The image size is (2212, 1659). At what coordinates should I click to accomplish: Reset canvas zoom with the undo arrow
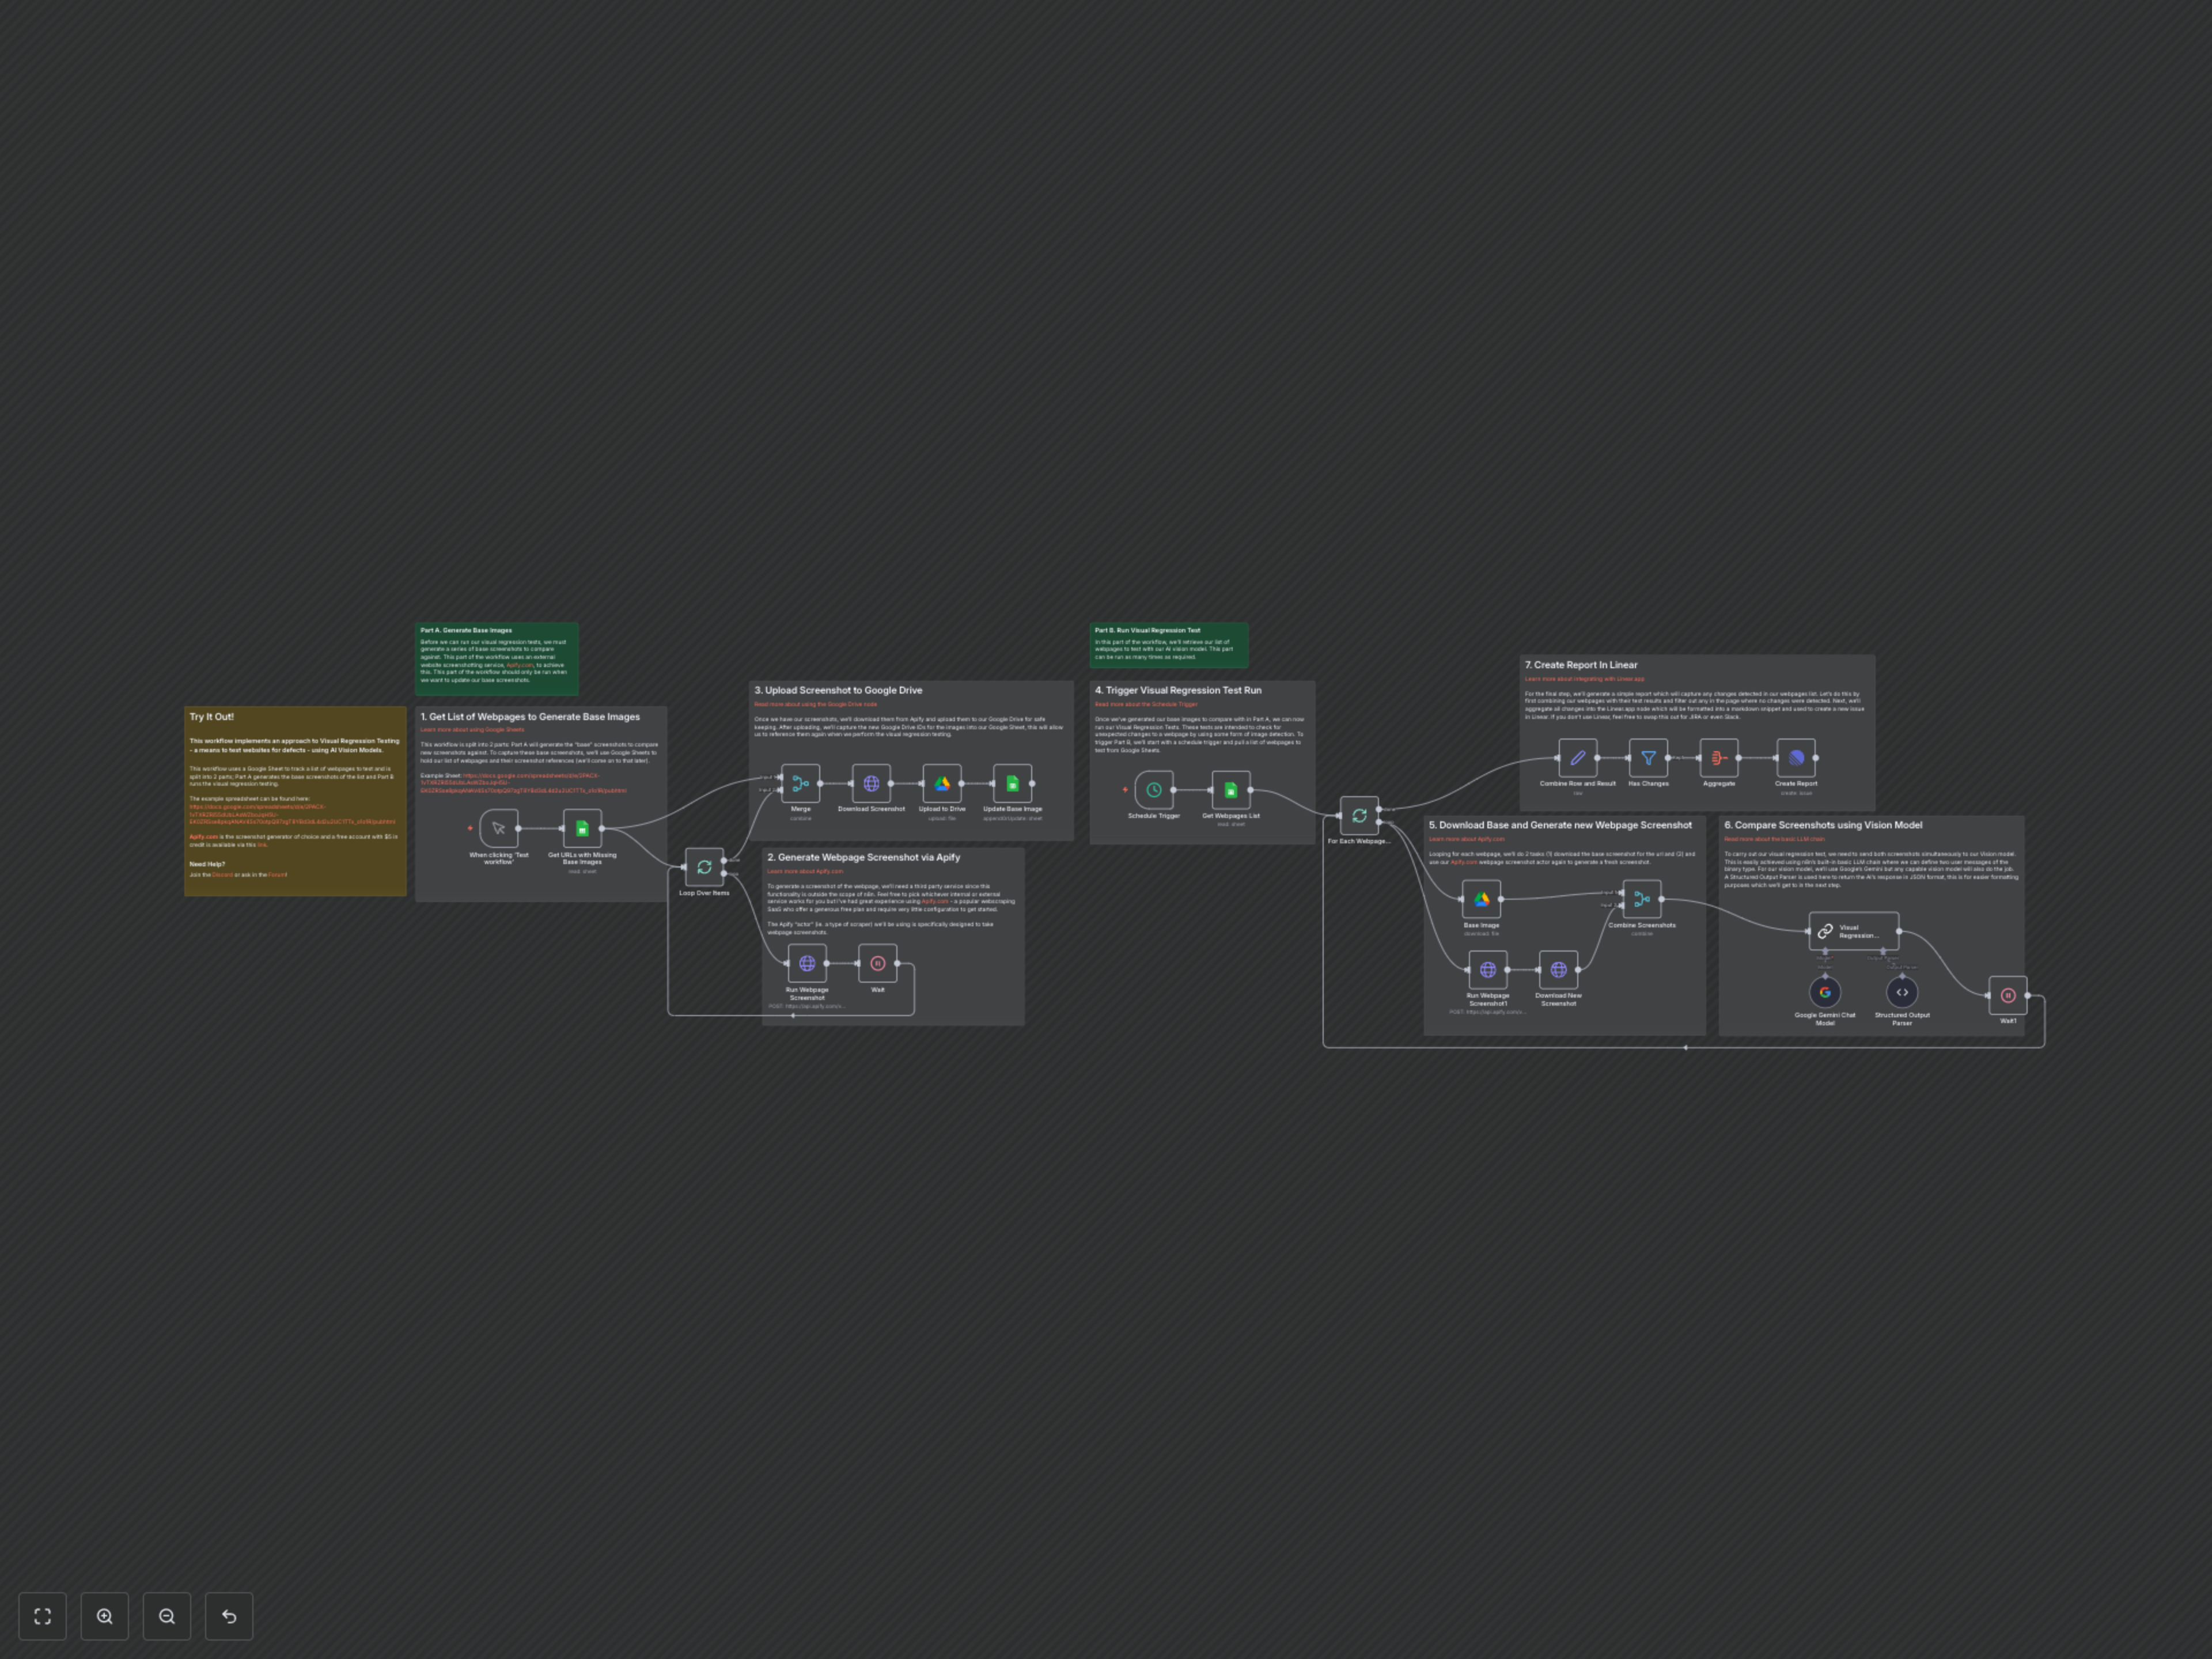click(229, 1616)
